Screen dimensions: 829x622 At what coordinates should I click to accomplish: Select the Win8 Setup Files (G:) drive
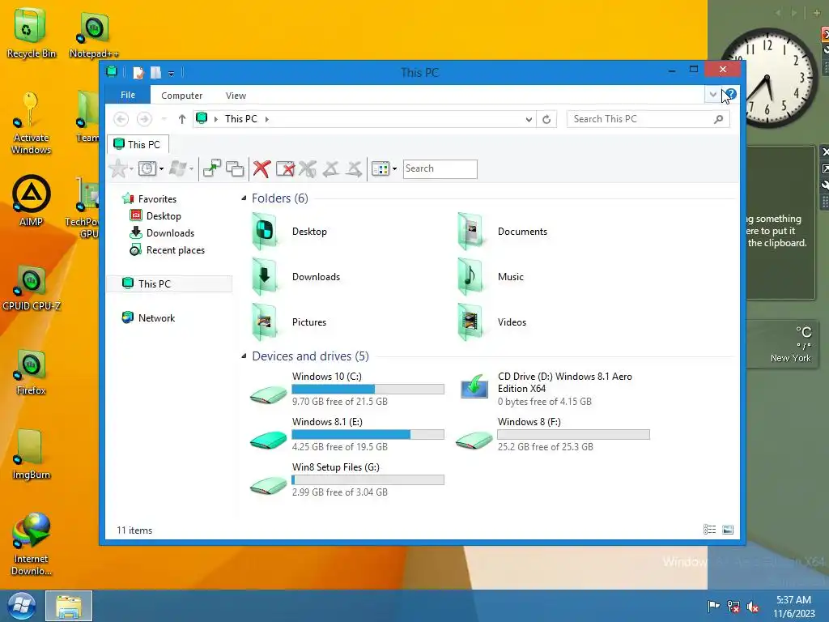tap(346, 479)
